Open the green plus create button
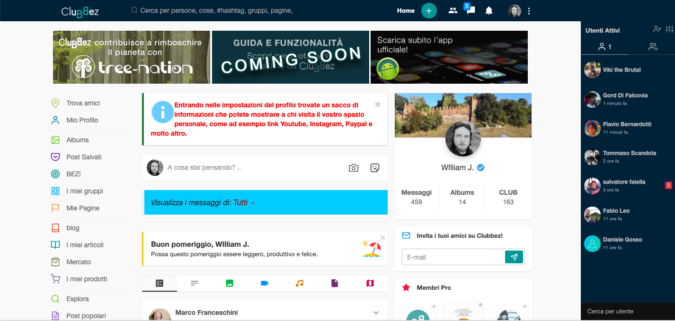The width and height of the screenshot is (675, 321). point(429,10)
